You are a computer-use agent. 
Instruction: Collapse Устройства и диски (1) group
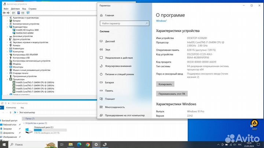tap(24, 123)
